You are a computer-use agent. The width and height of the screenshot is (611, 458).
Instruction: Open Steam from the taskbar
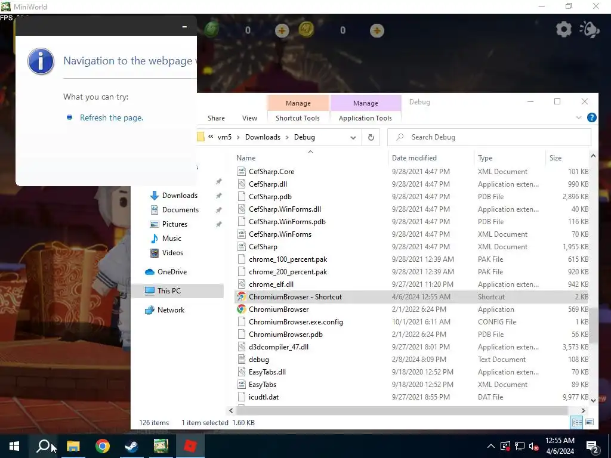coord(132,446)
